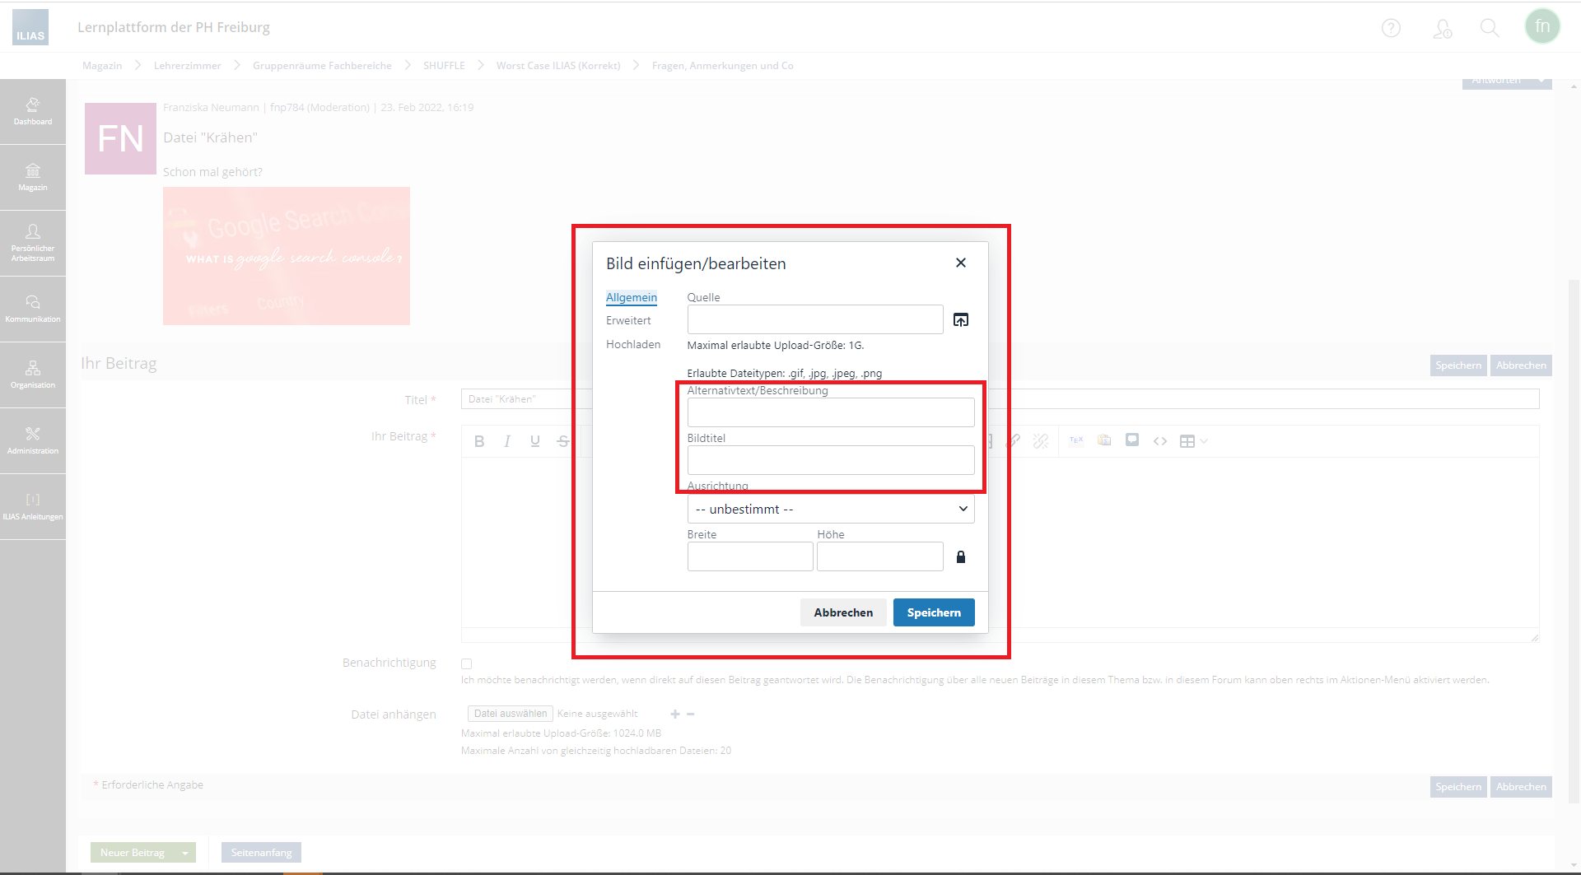Open the search icon in the header
The width and height of the screenshot is (1581, 875).
tap(1489, 26)
